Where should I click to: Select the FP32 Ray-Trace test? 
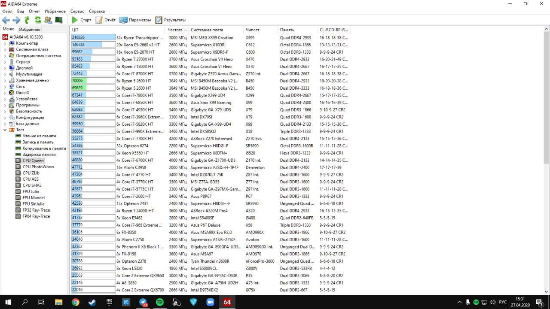point(36,210)
